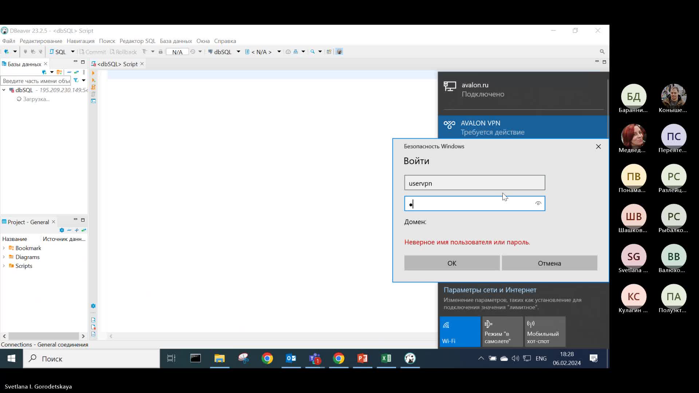Viewport: 699px width, 393px height.
Task: Click the search magnifier icon in main toolbar
Action: point(312,52)
